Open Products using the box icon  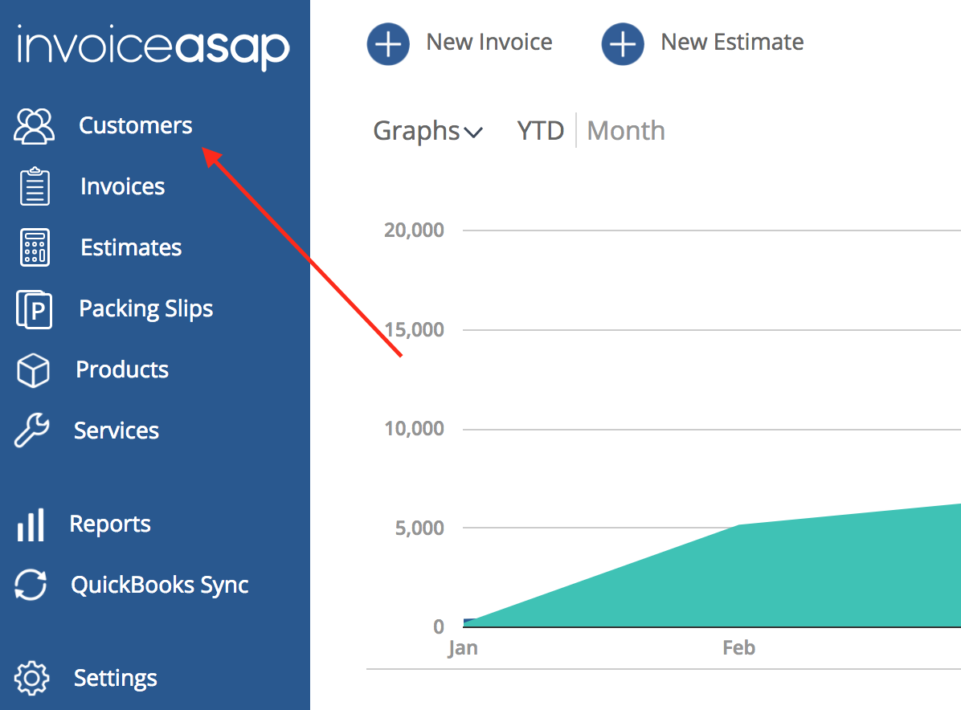click(x=34, y=370)
